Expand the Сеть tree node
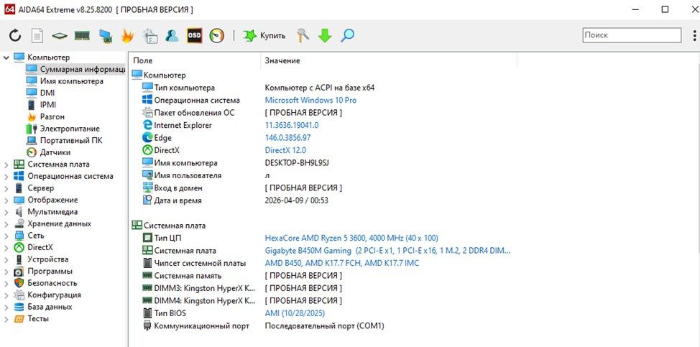The width and height of the screenshot is (700, 347). pyautogui.click(x=6, y=236)
